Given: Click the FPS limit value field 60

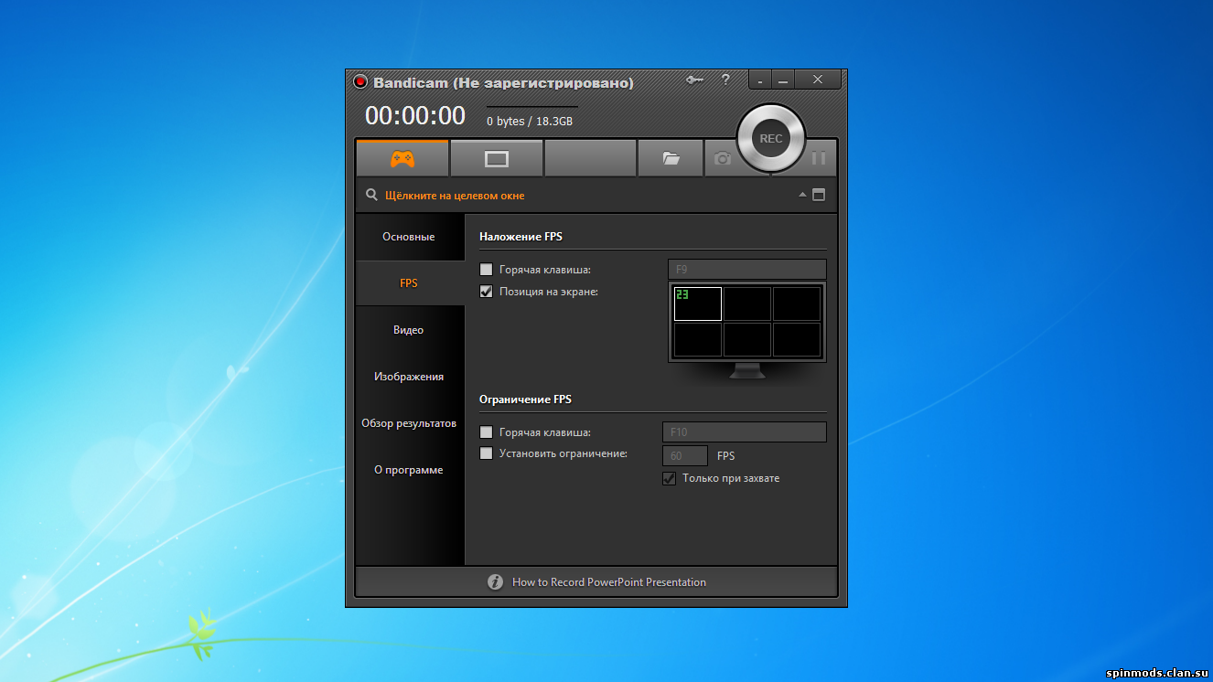Looking at the screenshot, I should click(x=685, y=455).
